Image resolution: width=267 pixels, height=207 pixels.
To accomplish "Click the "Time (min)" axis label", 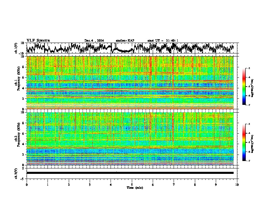I will tap(135, 188).
